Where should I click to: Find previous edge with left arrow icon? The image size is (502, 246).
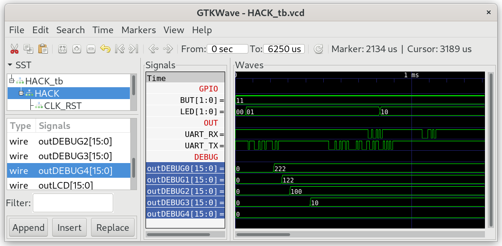click(154, 49)
